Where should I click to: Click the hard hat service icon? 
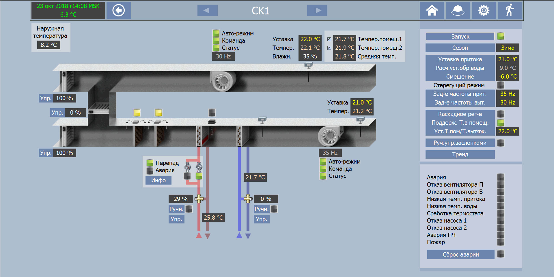(x=458, y=11)
